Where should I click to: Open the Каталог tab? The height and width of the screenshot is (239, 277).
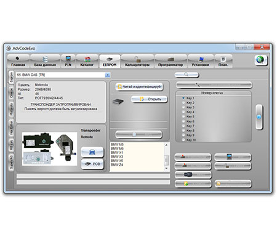87,61
